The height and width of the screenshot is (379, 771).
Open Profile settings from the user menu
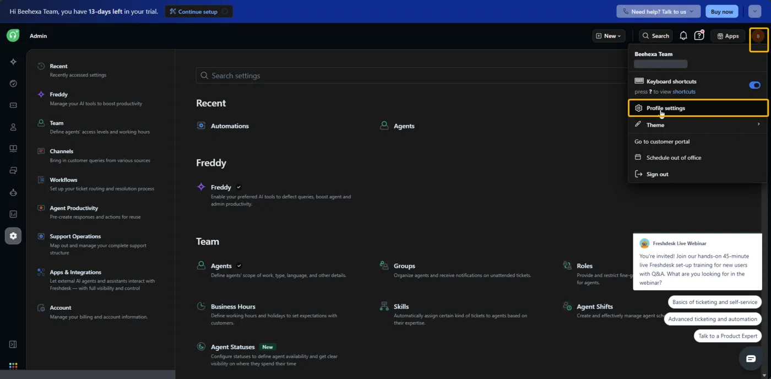coord(697,108)
